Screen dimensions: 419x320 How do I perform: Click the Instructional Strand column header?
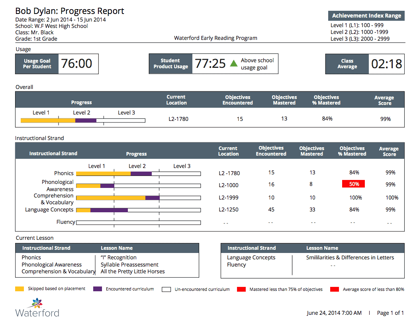(x=53, y=154)
